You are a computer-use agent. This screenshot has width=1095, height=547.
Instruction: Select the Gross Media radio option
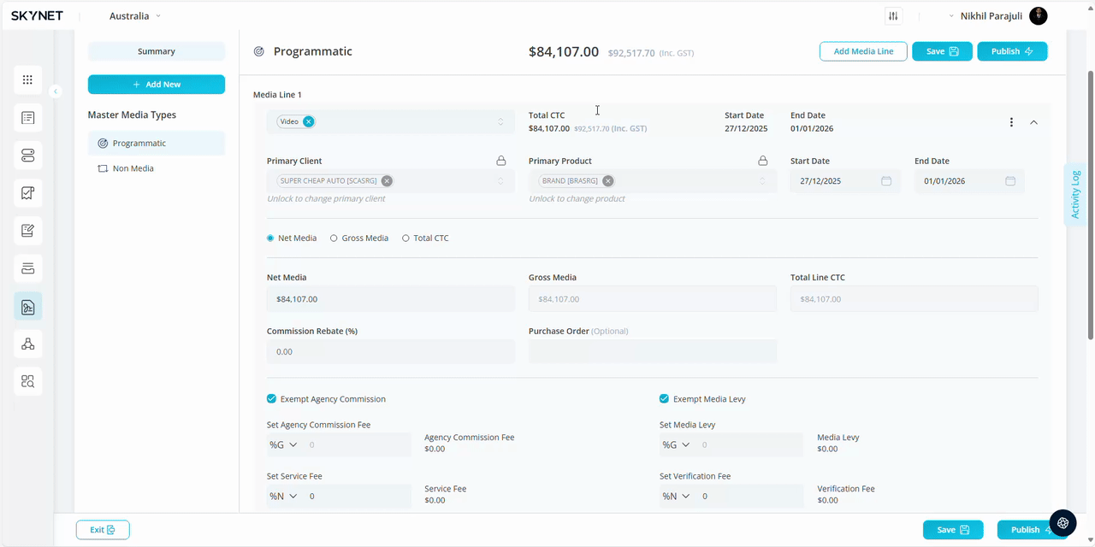point(334,238)
